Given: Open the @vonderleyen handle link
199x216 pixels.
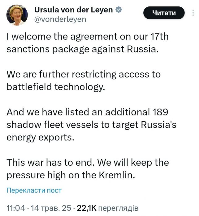Looking at the screenshot, I should (60, 19).
